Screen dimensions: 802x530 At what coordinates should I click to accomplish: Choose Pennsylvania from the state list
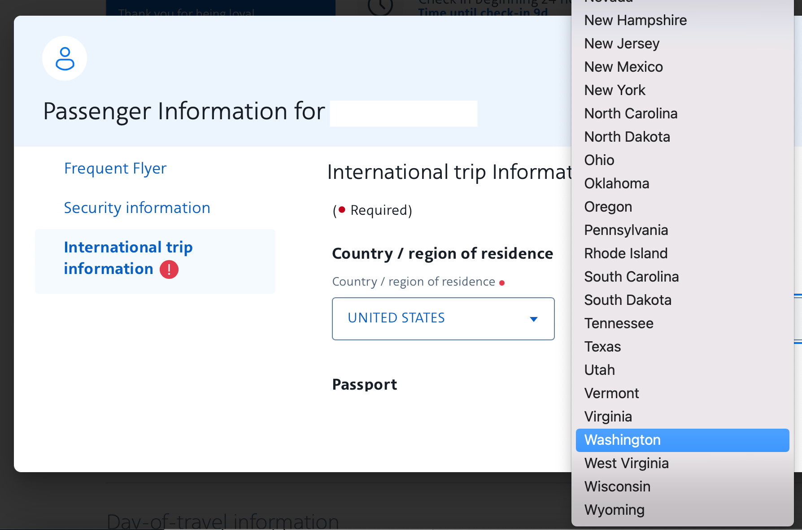pos(626,230)
